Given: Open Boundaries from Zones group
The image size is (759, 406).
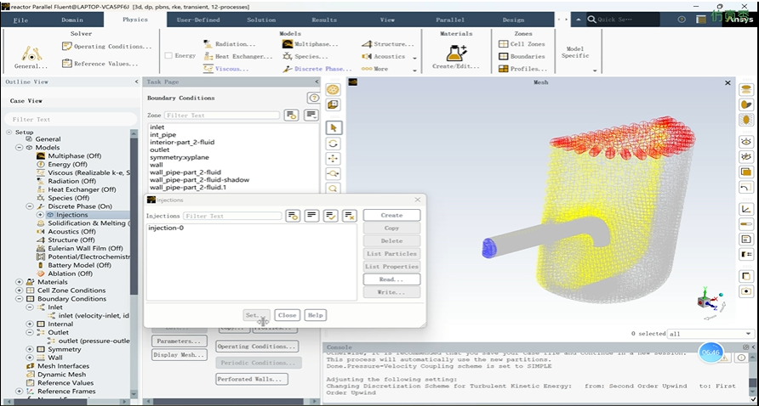Looking at the screenshot, I should tap(522, 57).
